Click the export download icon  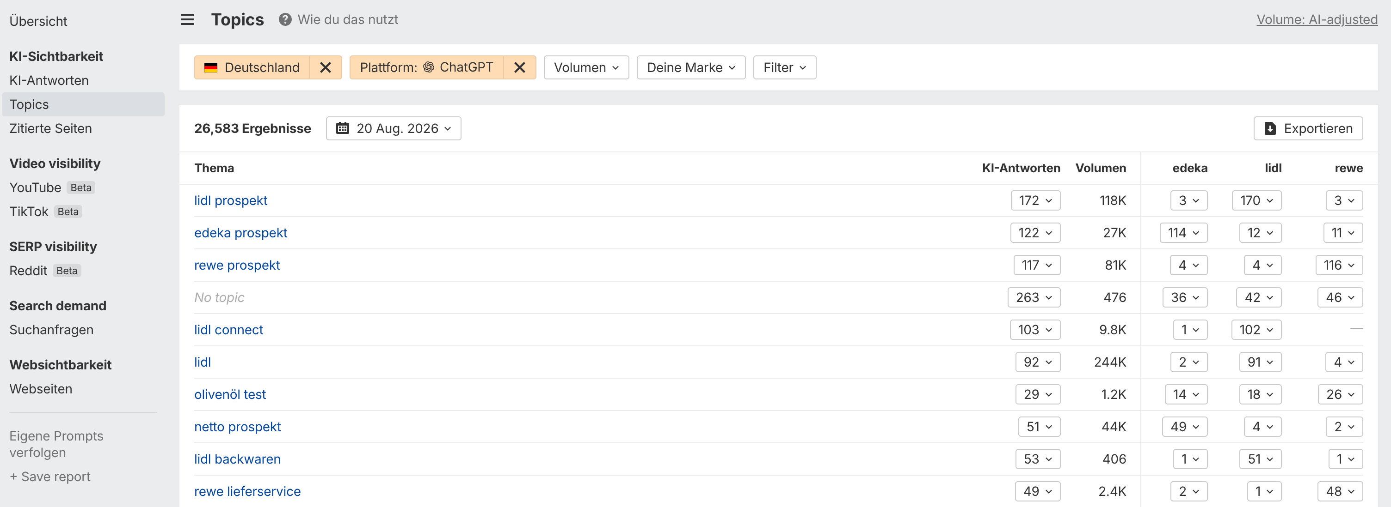1271,128
